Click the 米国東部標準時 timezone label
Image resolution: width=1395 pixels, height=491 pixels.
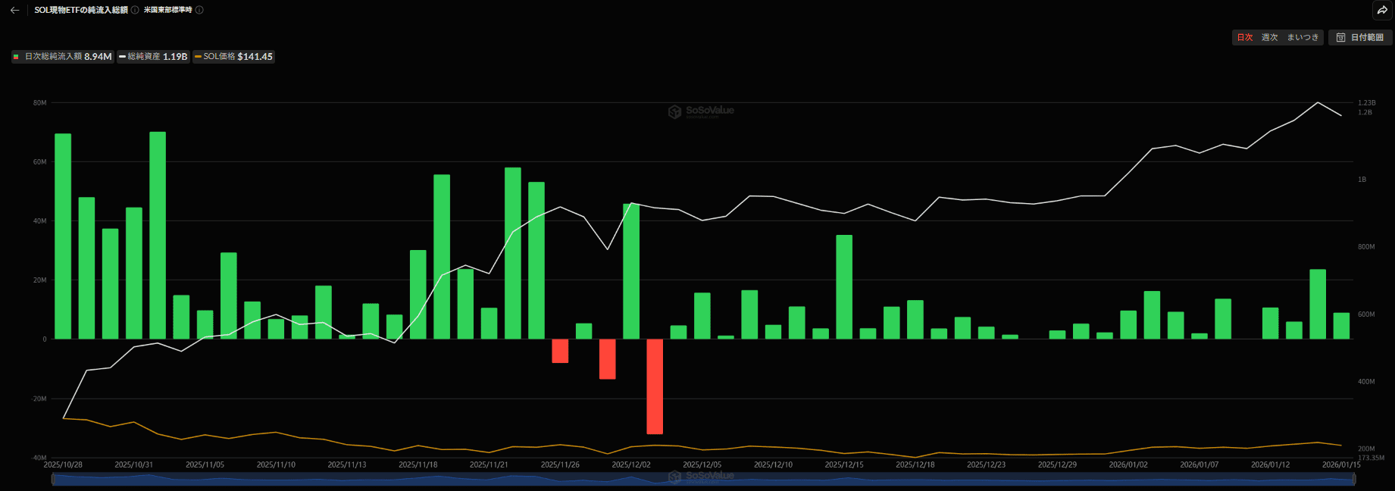point(167,11)
